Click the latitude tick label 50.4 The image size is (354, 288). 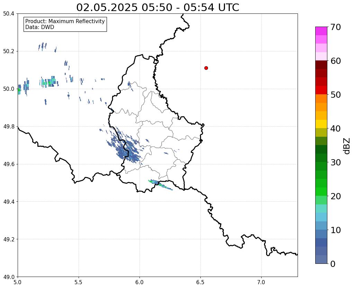tap(9, 14)
